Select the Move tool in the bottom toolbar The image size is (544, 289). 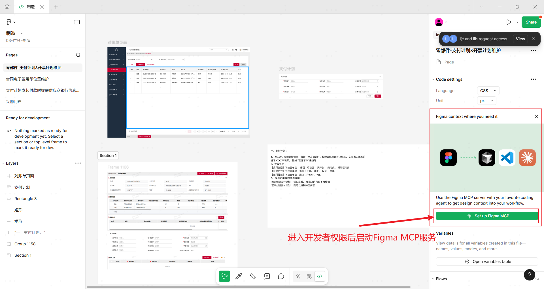point(224,276)
